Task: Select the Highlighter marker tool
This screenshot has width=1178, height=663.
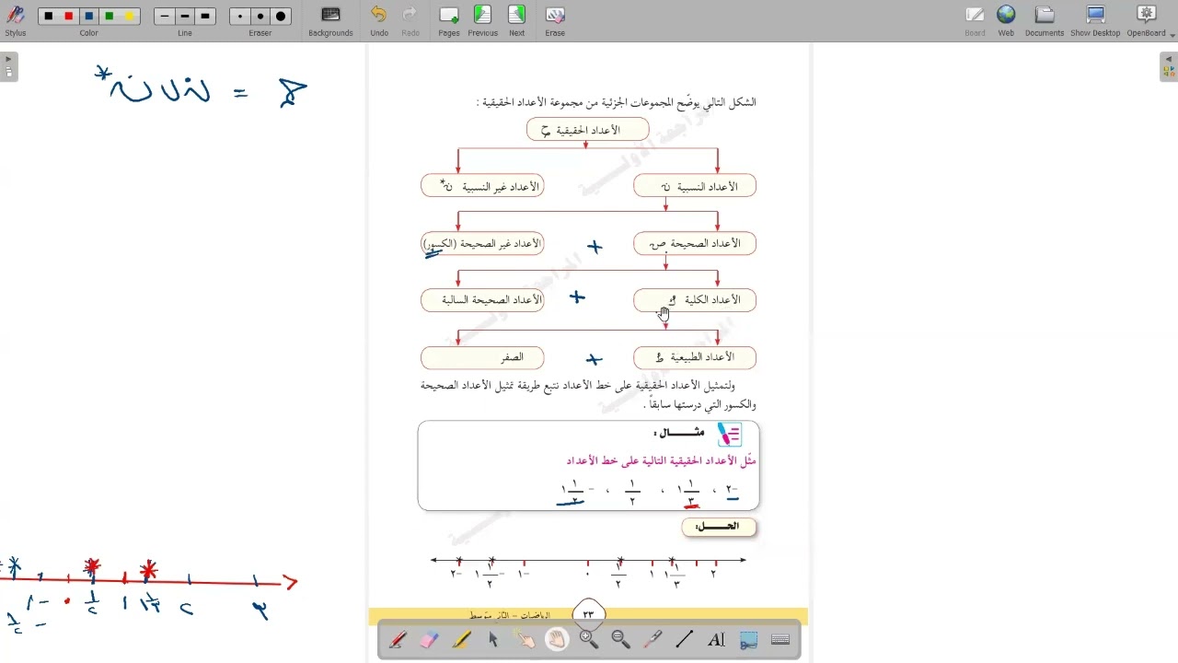Action: click(x=461, y=640)
